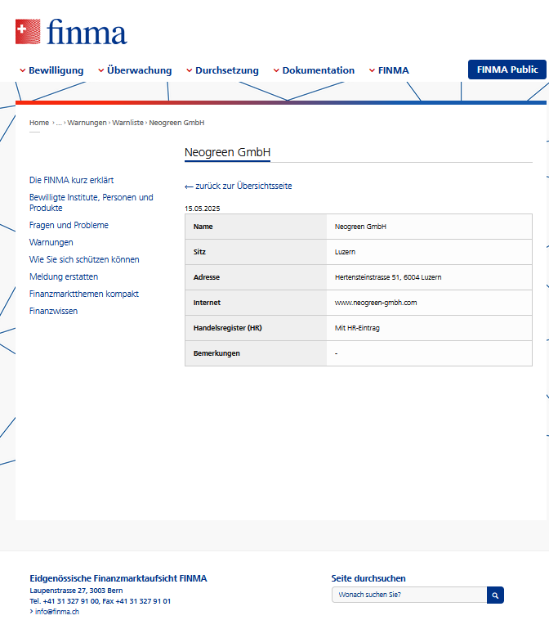Click the back arrow before zurück zur Übersichtsseite
The height and width of the screenshot is (638, 549).
[x=189, y=186]
